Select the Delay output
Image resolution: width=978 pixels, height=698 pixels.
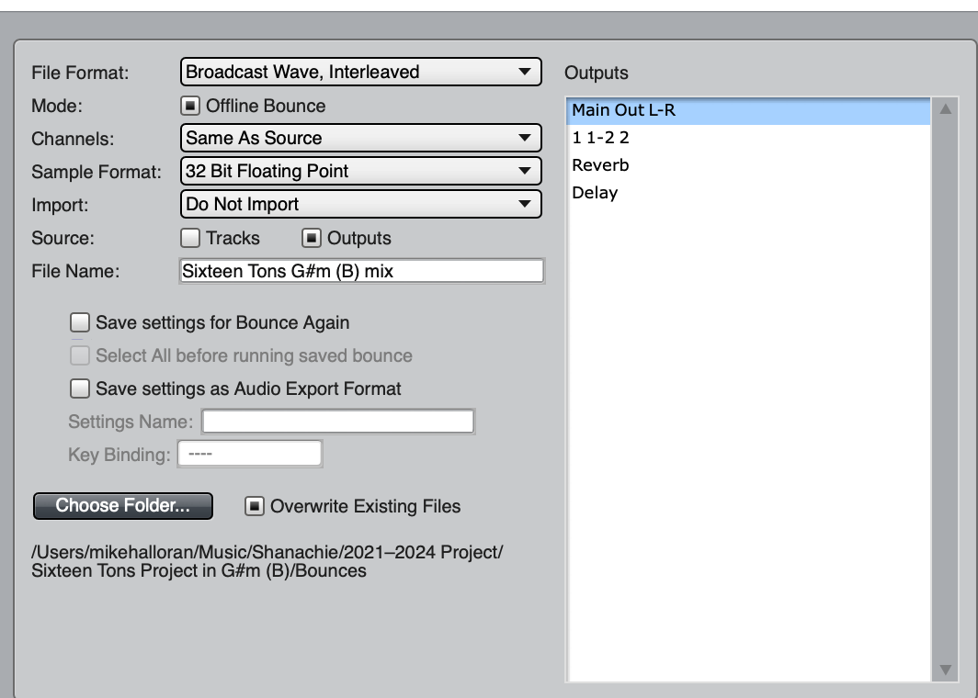(x=748, y=193)
